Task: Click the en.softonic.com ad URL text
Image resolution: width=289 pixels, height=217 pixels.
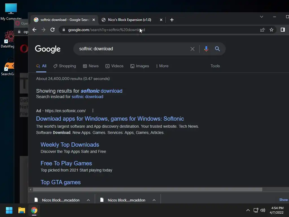Action: click(x=65, y=111)
